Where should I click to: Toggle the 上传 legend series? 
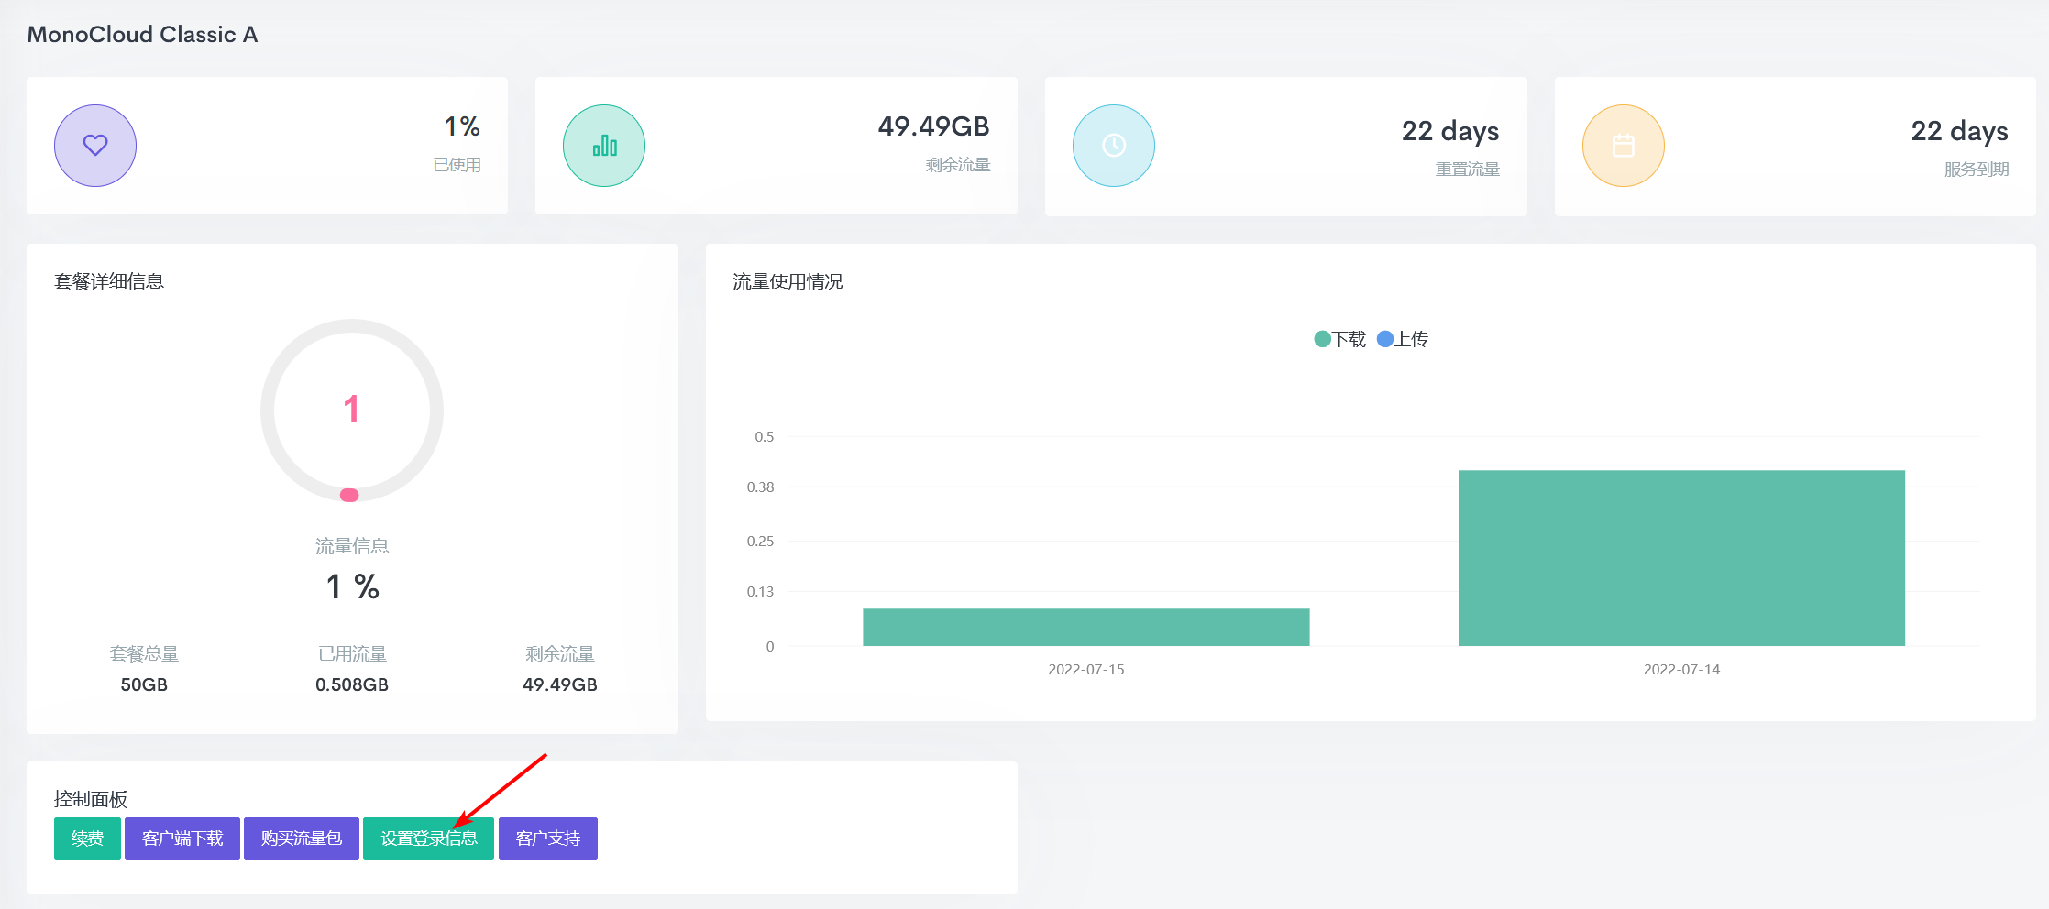coord(1403,339)
